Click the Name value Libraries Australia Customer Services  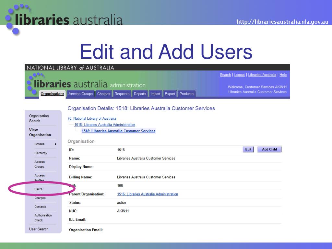click(146, 158)
